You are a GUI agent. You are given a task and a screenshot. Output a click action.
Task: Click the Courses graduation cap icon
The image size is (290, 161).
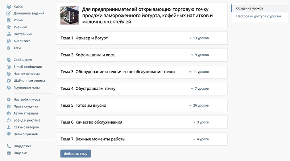(x=9, y=7)
